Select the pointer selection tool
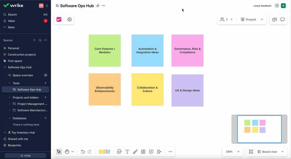 [x=59, y=152]
